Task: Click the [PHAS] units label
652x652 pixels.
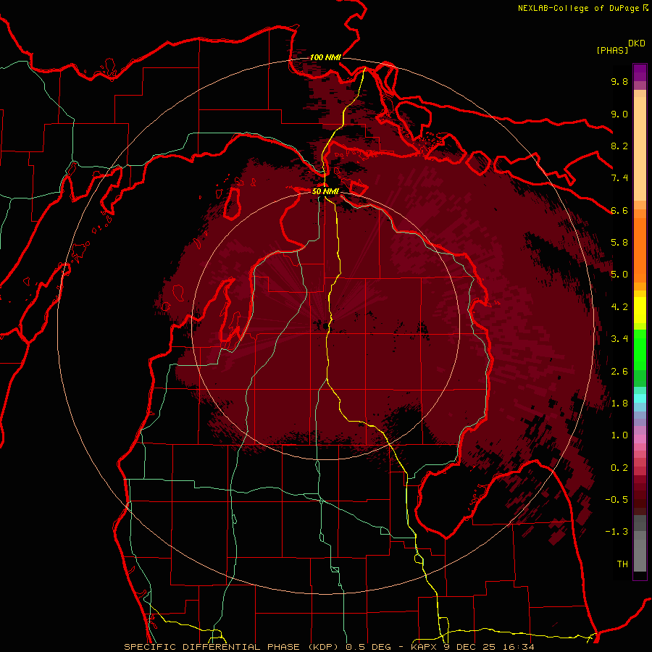Action: pyautogui.click(x=612, y=51)
